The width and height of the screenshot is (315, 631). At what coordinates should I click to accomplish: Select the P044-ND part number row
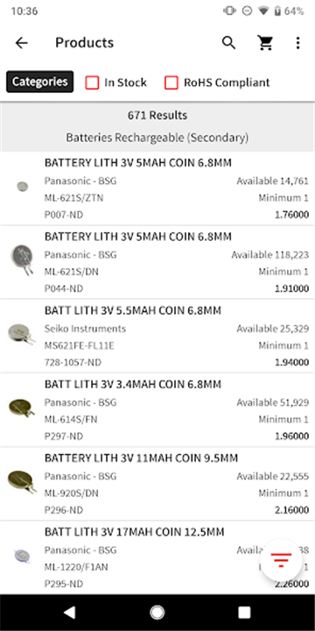point(64,288)
